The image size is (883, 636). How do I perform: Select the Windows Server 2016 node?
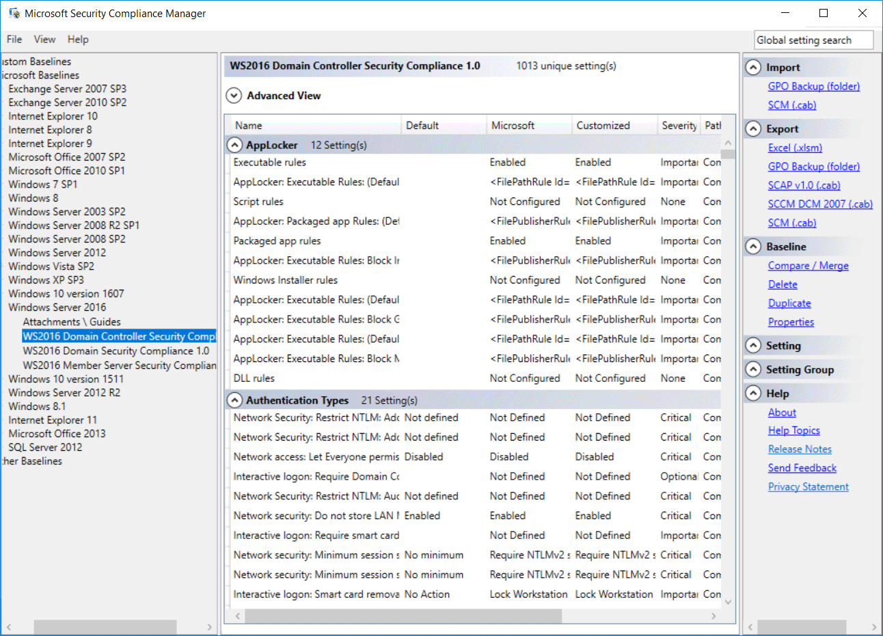(57, 307)
